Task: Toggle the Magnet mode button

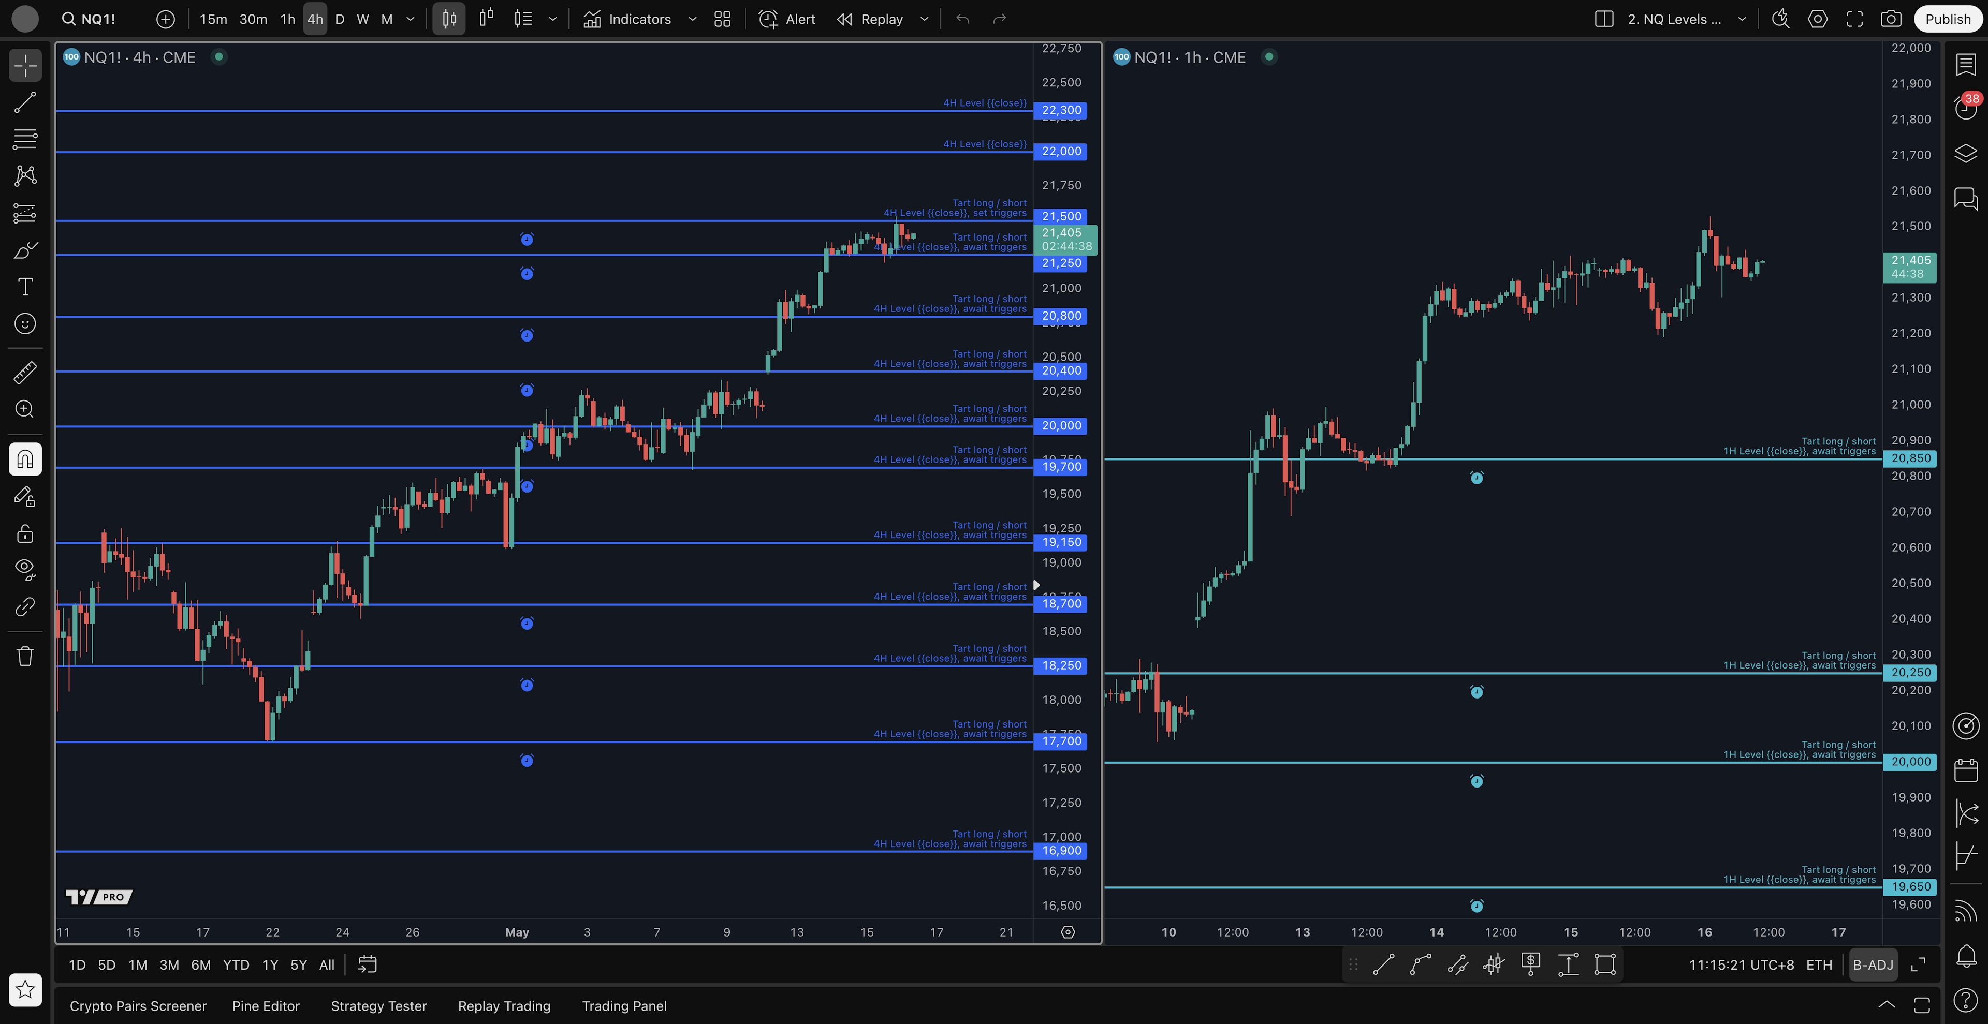Action: [x=25, y=459]
